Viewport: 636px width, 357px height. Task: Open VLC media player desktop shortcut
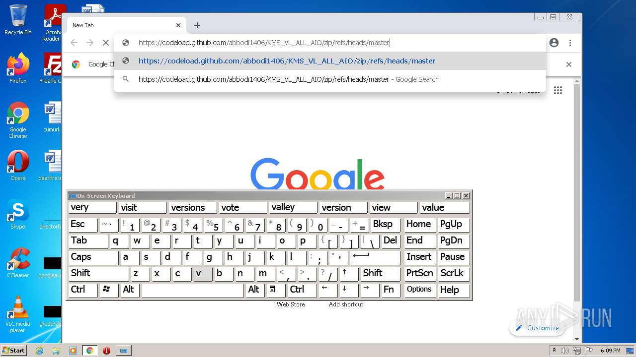(18, 314)
